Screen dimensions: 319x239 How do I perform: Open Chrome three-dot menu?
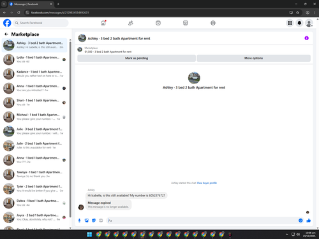315,13
